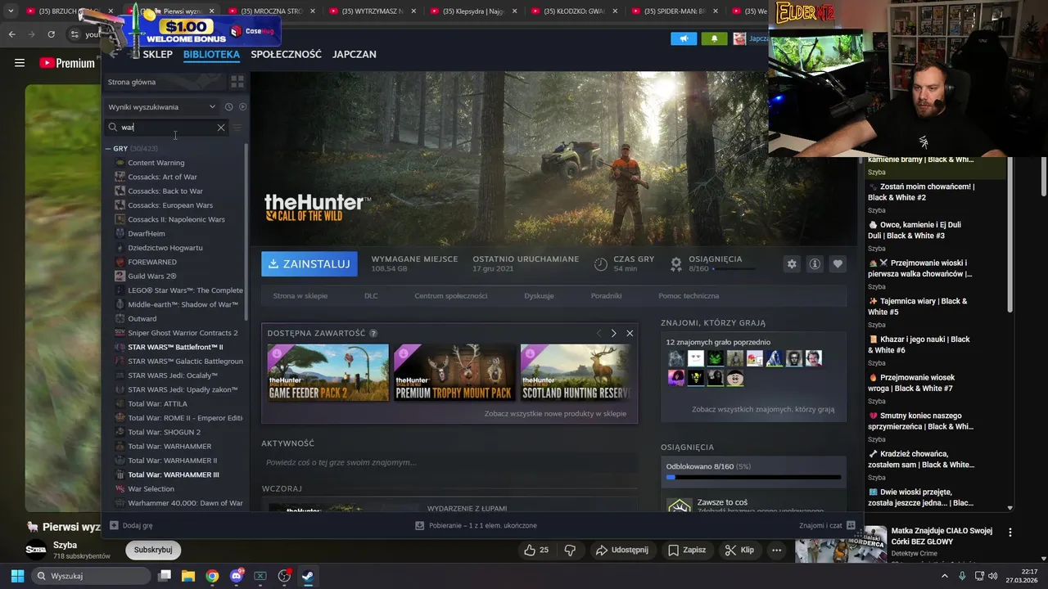The width and height of the screenshot is (1048, 589).
Task: Open help icon next to Dostępna zawartość
Action: [x=373, y=334]
